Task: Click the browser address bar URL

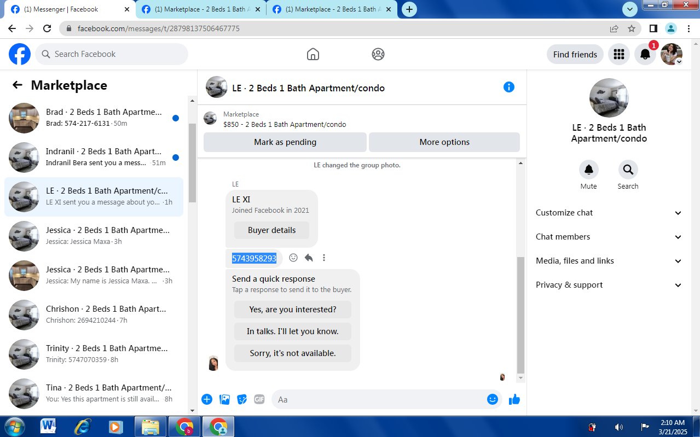Action: tap(158, 28)
